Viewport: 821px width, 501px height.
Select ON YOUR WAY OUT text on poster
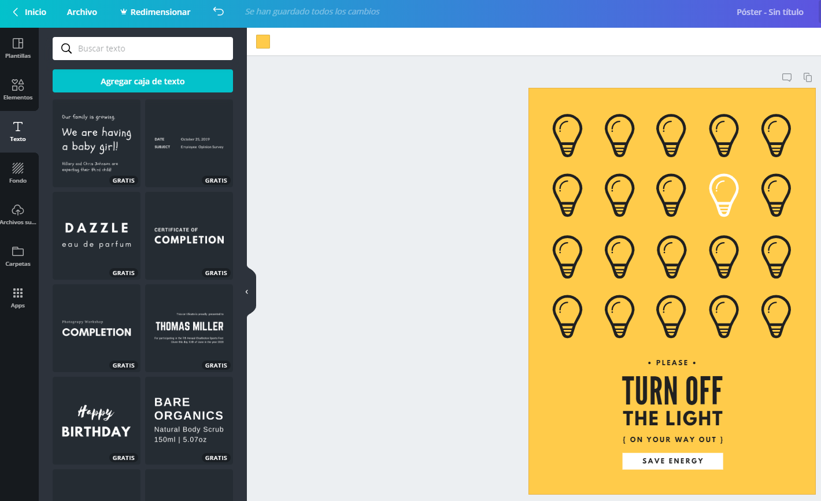(x=673, y=440)
